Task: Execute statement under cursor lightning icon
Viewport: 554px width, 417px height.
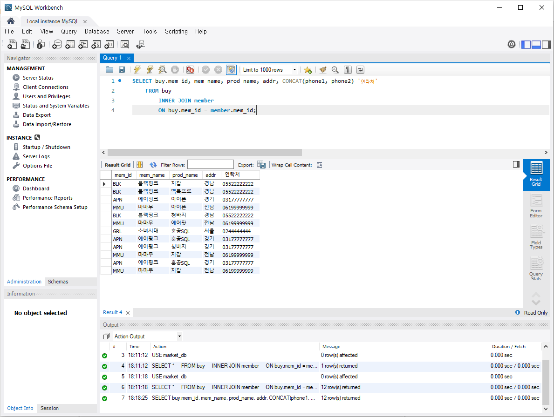Action: point(150,70)
